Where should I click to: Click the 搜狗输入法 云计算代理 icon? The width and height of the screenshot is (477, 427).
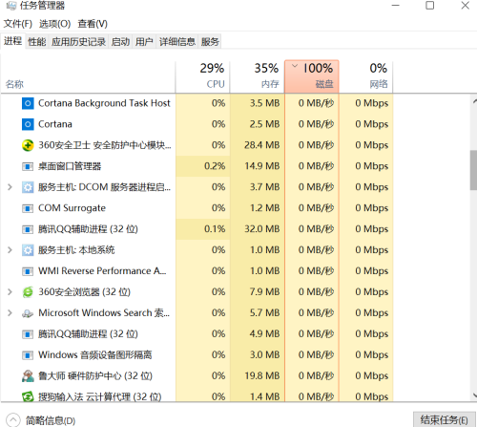click(28, 396)
